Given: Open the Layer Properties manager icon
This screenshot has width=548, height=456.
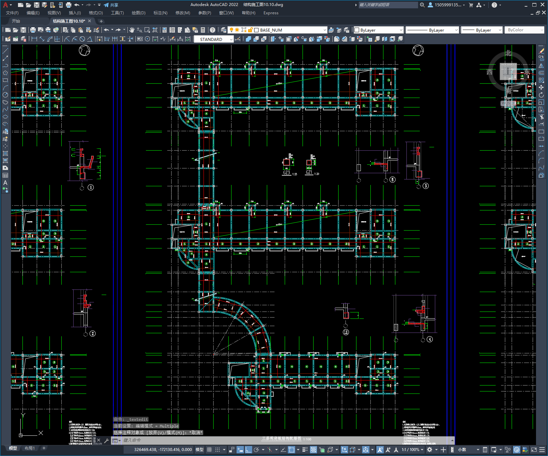Looking at the screenshot, I should pyautogui.click(x=223, y=30).
